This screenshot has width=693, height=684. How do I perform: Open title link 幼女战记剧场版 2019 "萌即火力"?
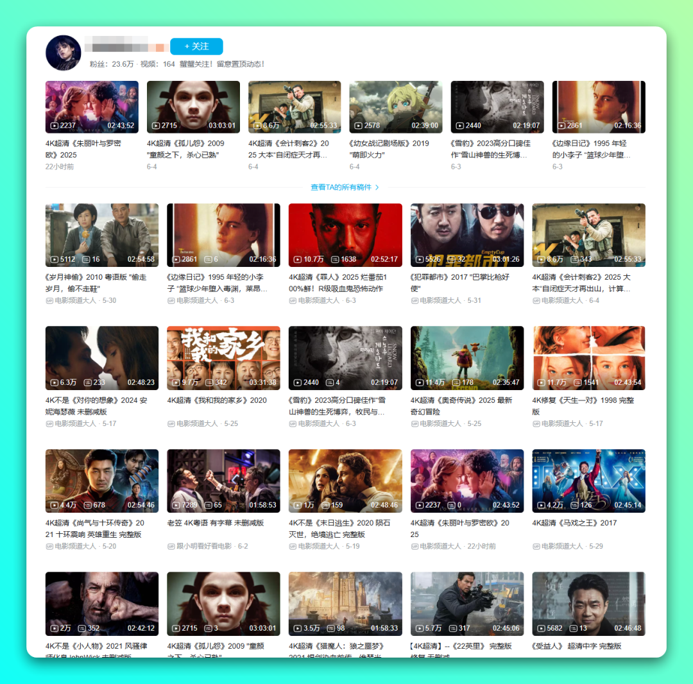click(389, 149)
